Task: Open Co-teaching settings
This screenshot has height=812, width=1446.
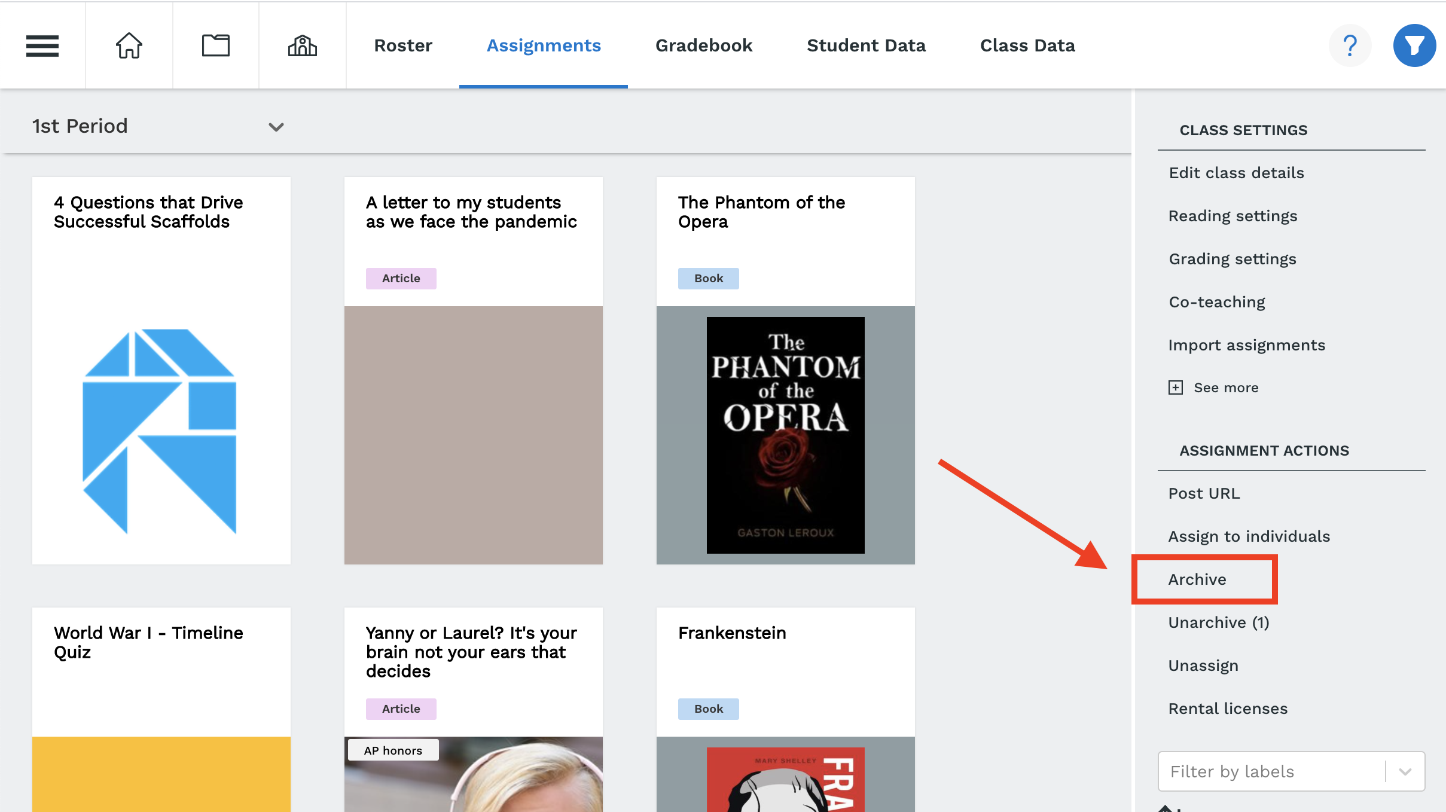Action: coord(1217,302)
